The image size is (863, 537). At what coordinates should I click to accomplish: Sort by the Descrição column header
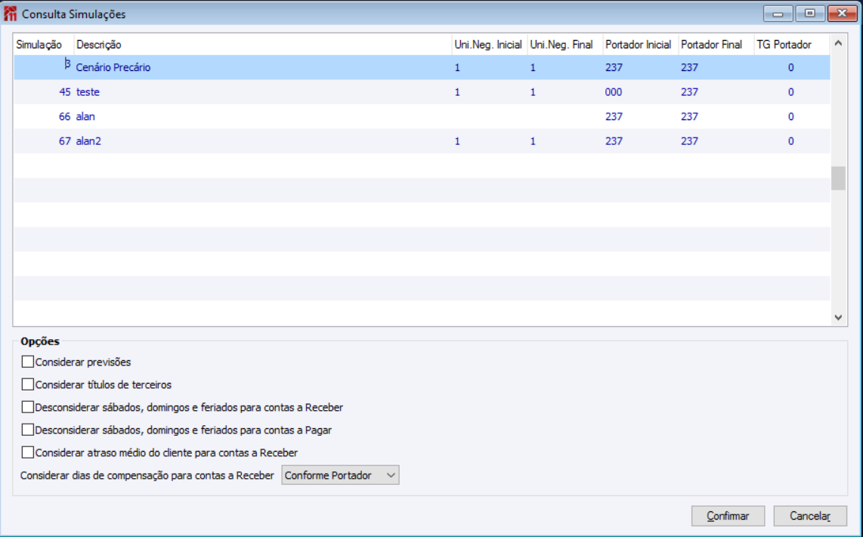click(262, 45)
